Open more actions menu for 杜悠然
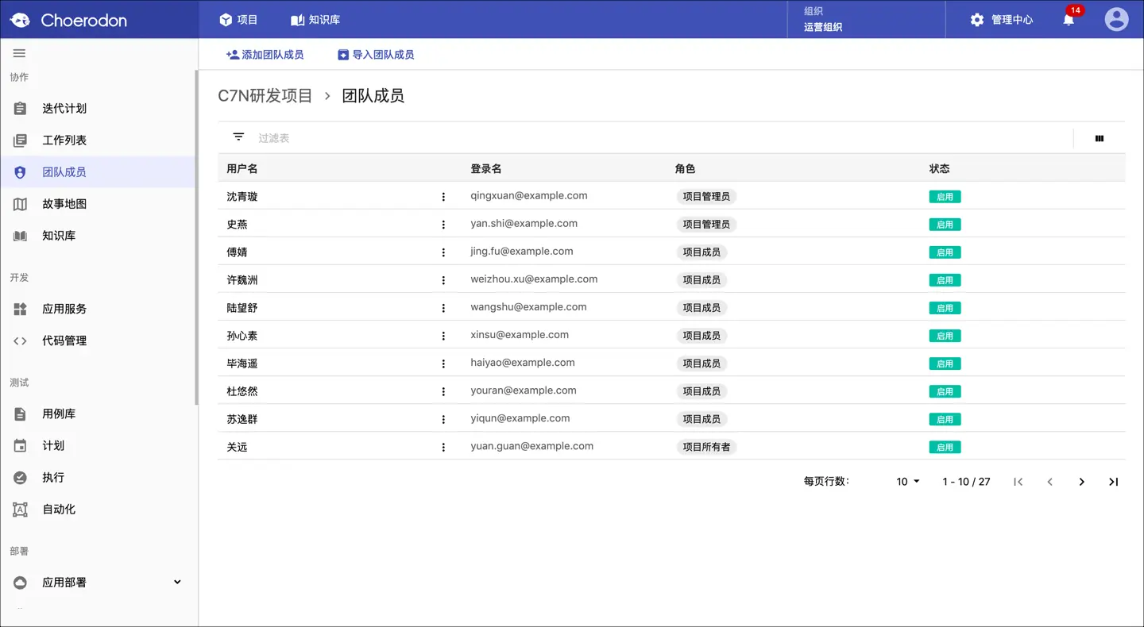1144x627 pixels. click(x=443, y=391)
